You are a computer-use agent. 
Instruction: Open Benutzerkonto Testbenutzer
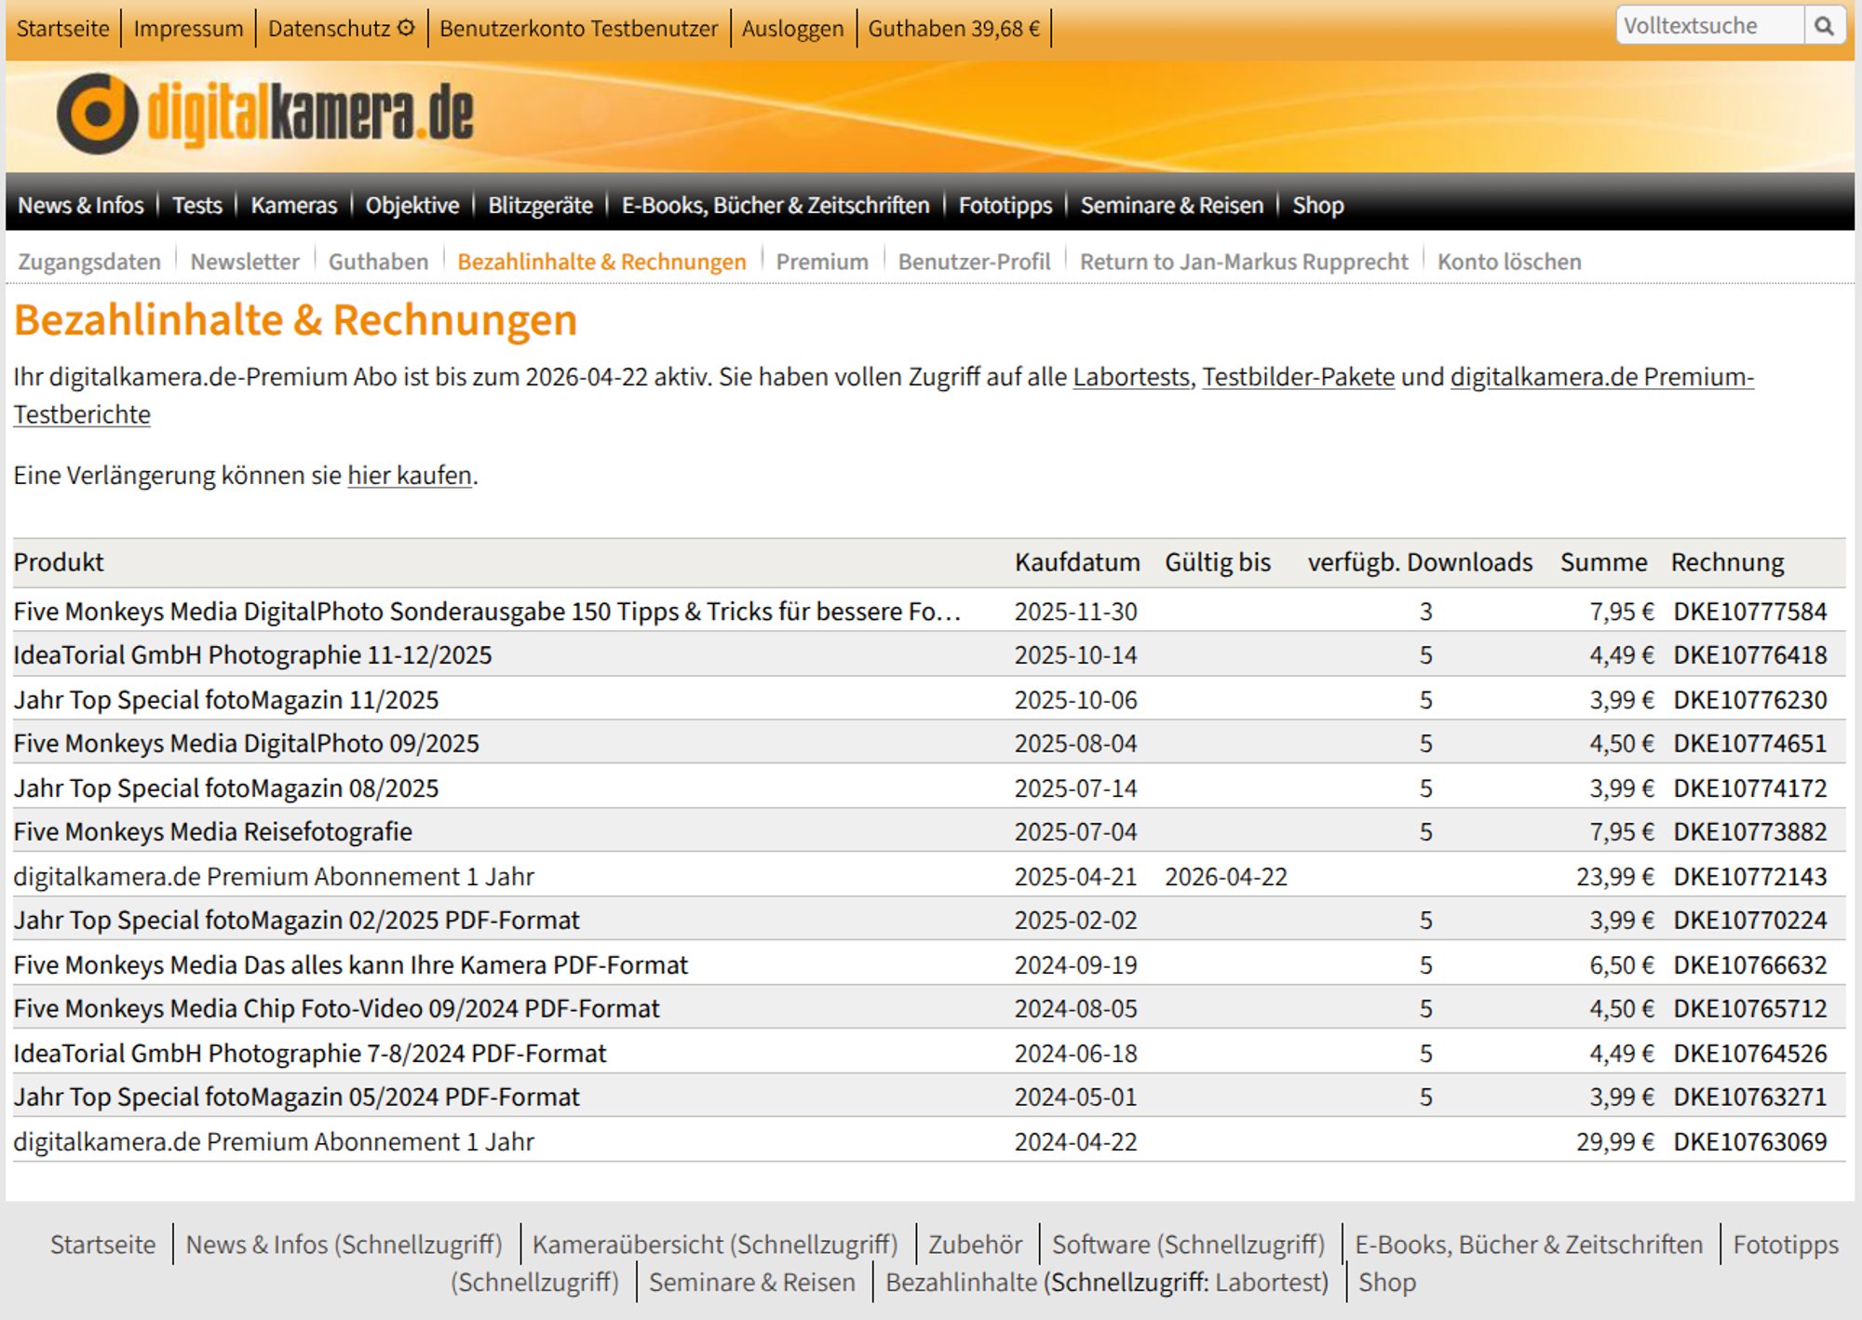click(x=579, y=29)
